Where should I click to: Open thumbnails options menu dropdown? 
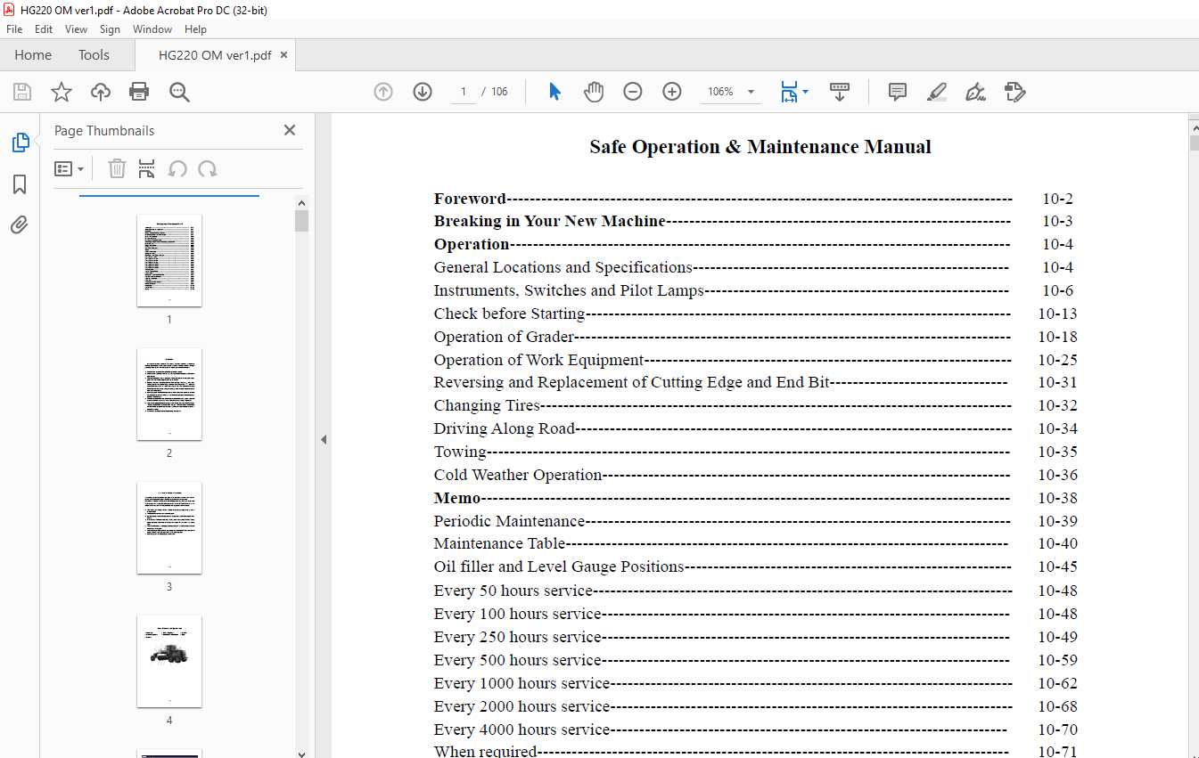pos(69,168)
